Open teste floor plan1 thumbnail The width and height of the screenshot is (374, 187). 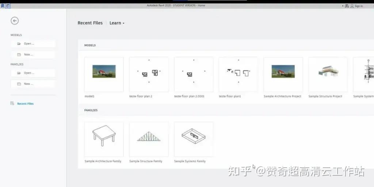238,75
